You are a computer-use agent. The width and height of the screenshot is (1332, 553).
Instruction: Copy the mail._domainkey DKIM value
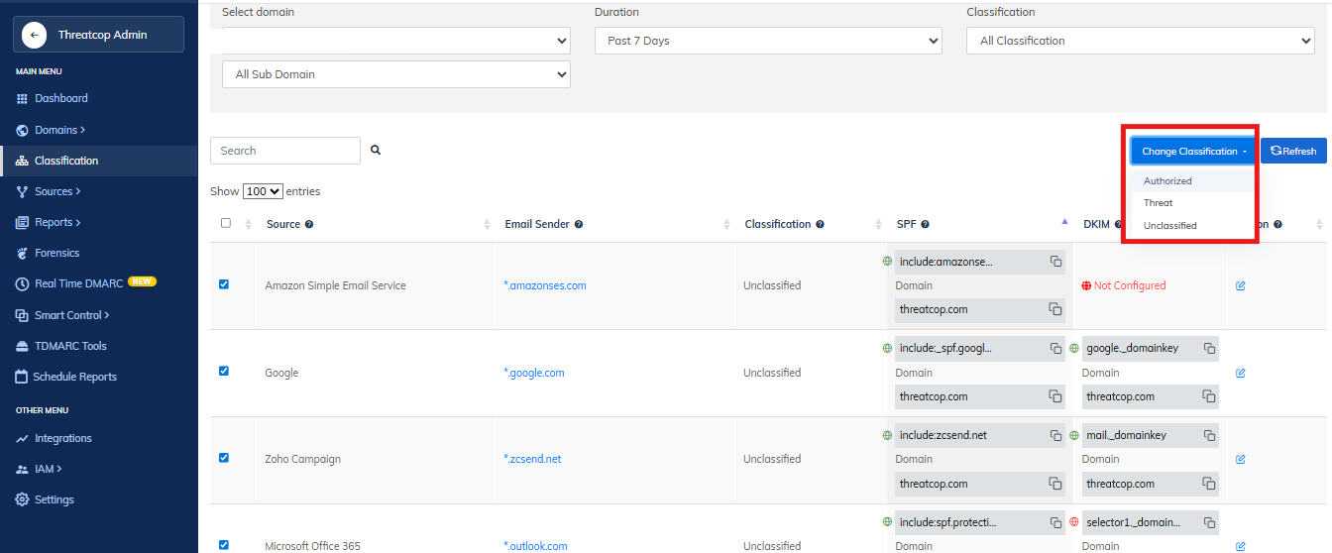click(1209, 436)
